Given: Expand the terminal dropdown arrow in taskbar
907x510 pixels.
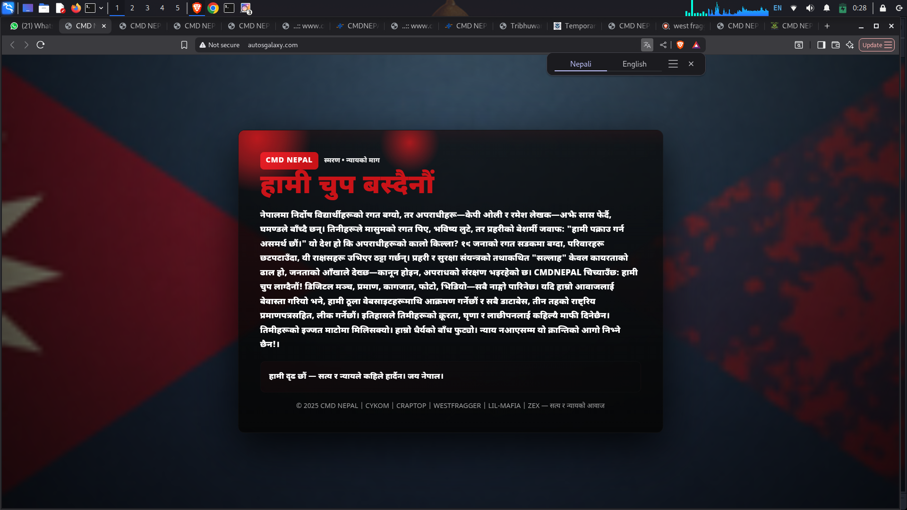Looking at the screenshot, I should pos(101,8).
